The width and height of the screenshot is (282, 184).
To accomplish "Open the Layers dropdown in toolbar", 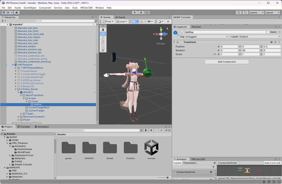I will click(256, 12).
